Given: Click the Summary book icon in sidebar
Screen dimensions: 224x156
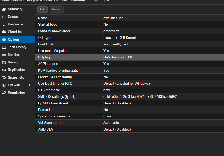Looking at the screenshot, I should [x=4, y=9].
